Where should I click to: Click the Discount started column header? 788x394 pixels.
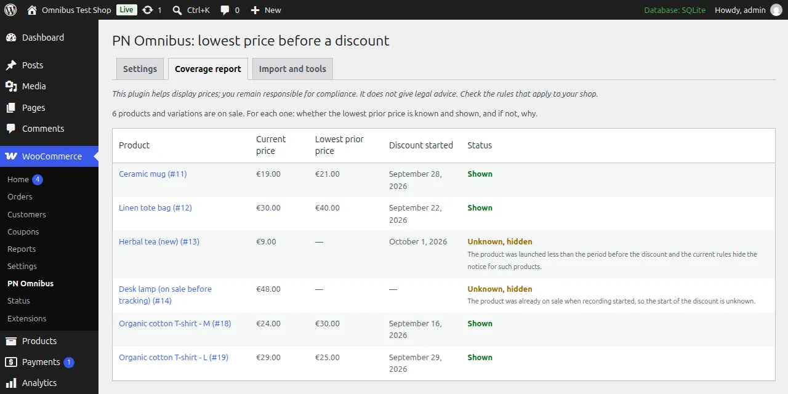tap(421, 145)
